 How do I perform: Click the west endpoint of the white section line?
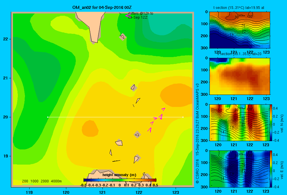point(48,117)
